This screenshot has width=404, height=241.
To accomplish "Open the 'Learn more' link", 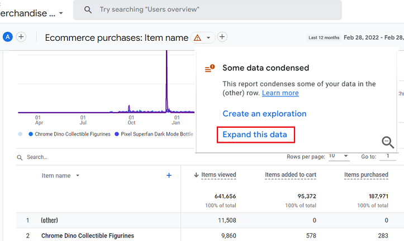I will coord(280,93).
